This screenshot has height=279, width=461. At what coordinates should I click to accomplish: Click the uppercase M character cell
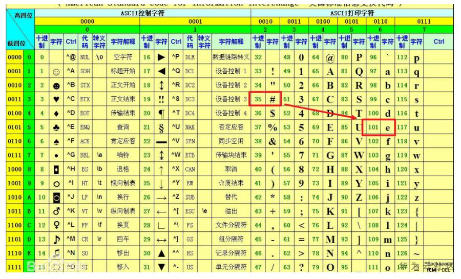(330, 239)
